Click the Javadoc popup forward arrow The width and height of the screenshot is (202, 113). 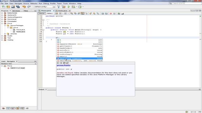[61, 63]
